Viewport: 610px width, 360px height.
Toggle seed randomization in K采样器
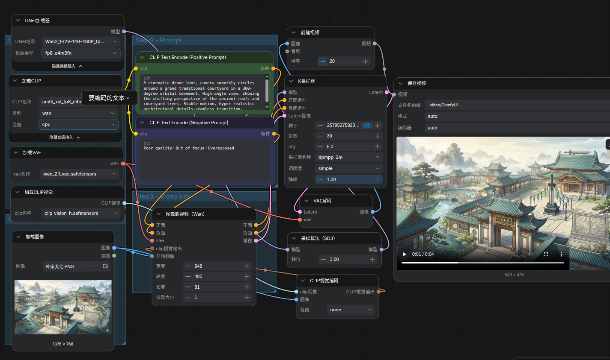[x=367, y=126]
